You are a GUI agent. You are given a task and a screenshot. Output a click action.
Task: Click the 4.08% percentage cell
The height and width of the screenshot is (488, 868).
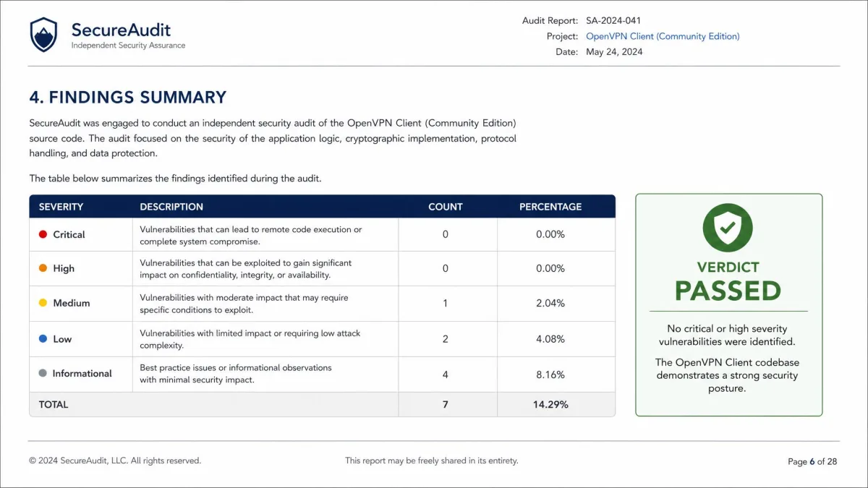click(x=550, y=338)
